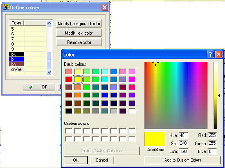Click Modify background color button
225x168 pixels.
pyautogui.click(x=79, y=24)
